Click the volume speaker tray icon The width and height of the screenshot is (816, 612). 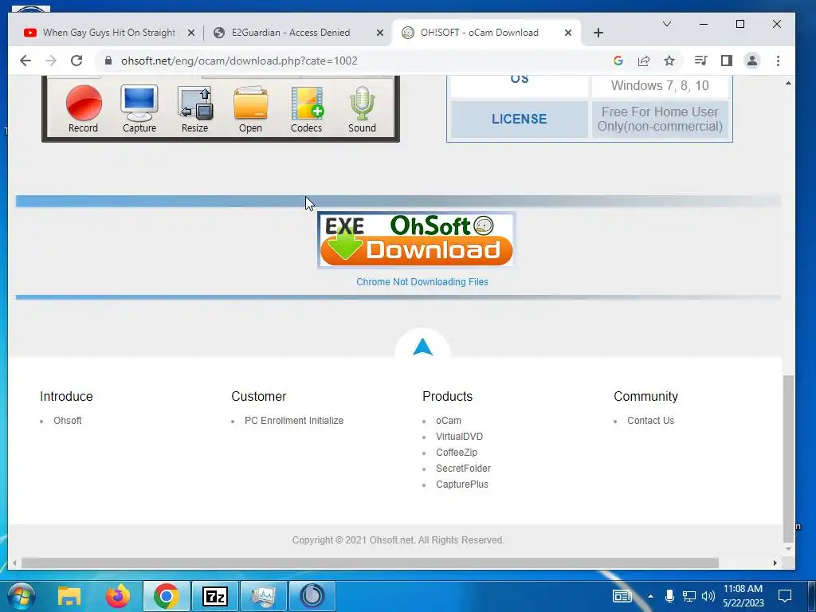tap(708, 596)
